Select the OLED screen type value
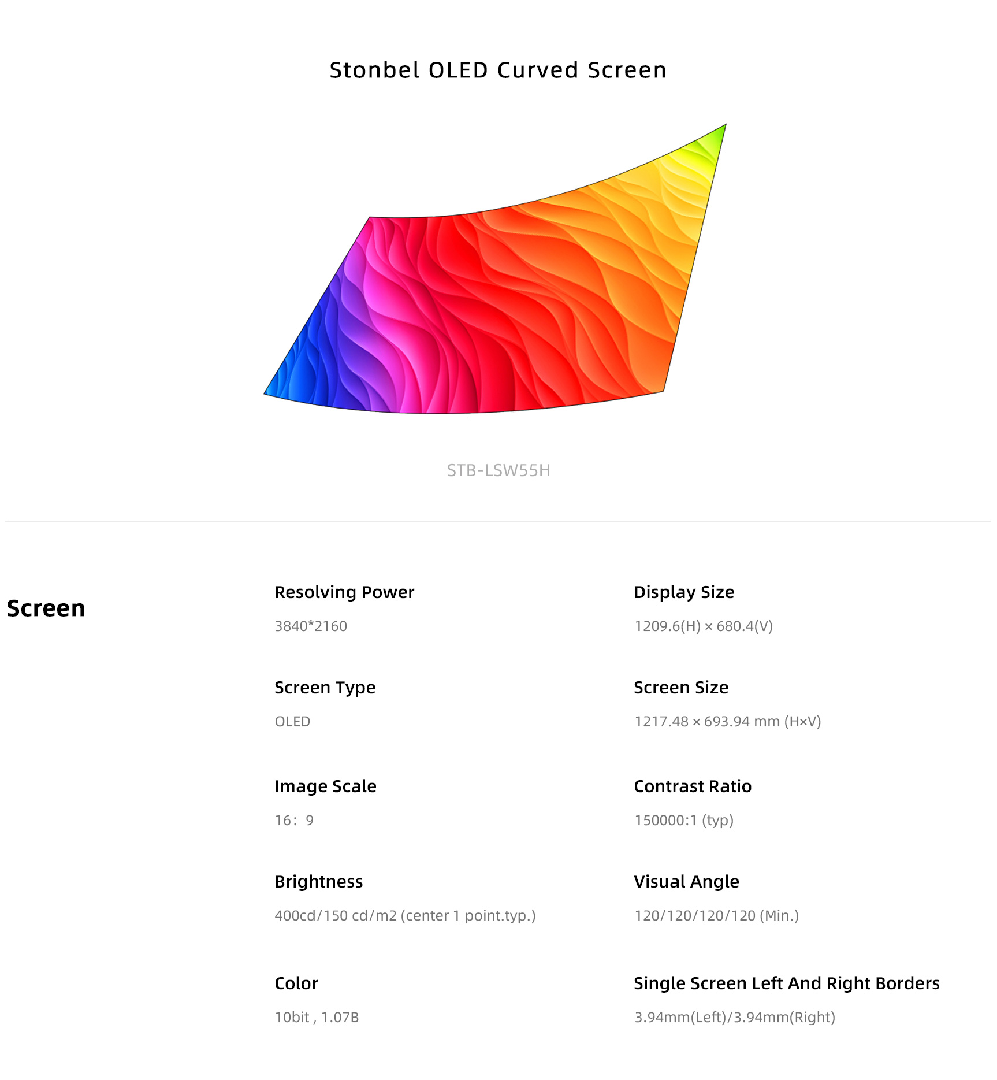Viewport: 997px width, 1080px height. (x=292, y=722)
